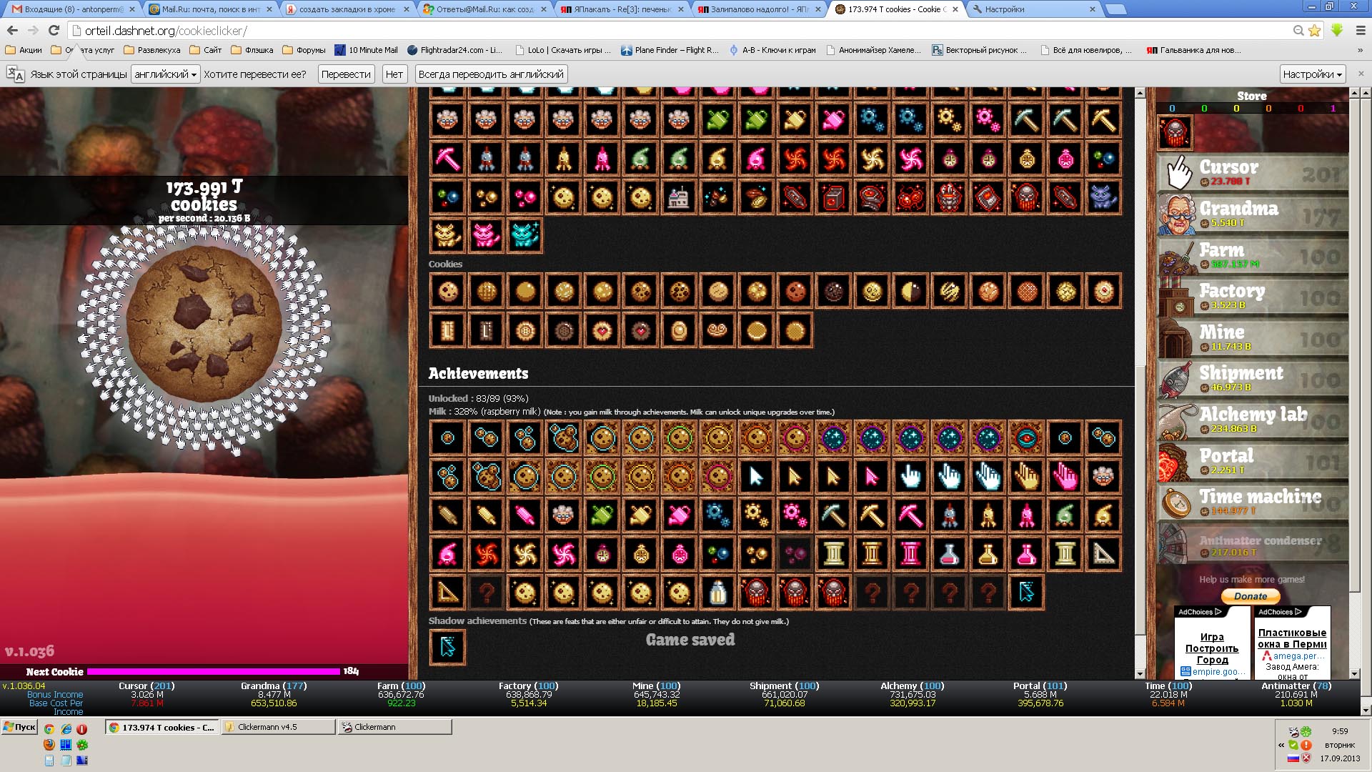Click the zebra-striped cookie icon

click(950, 291)
